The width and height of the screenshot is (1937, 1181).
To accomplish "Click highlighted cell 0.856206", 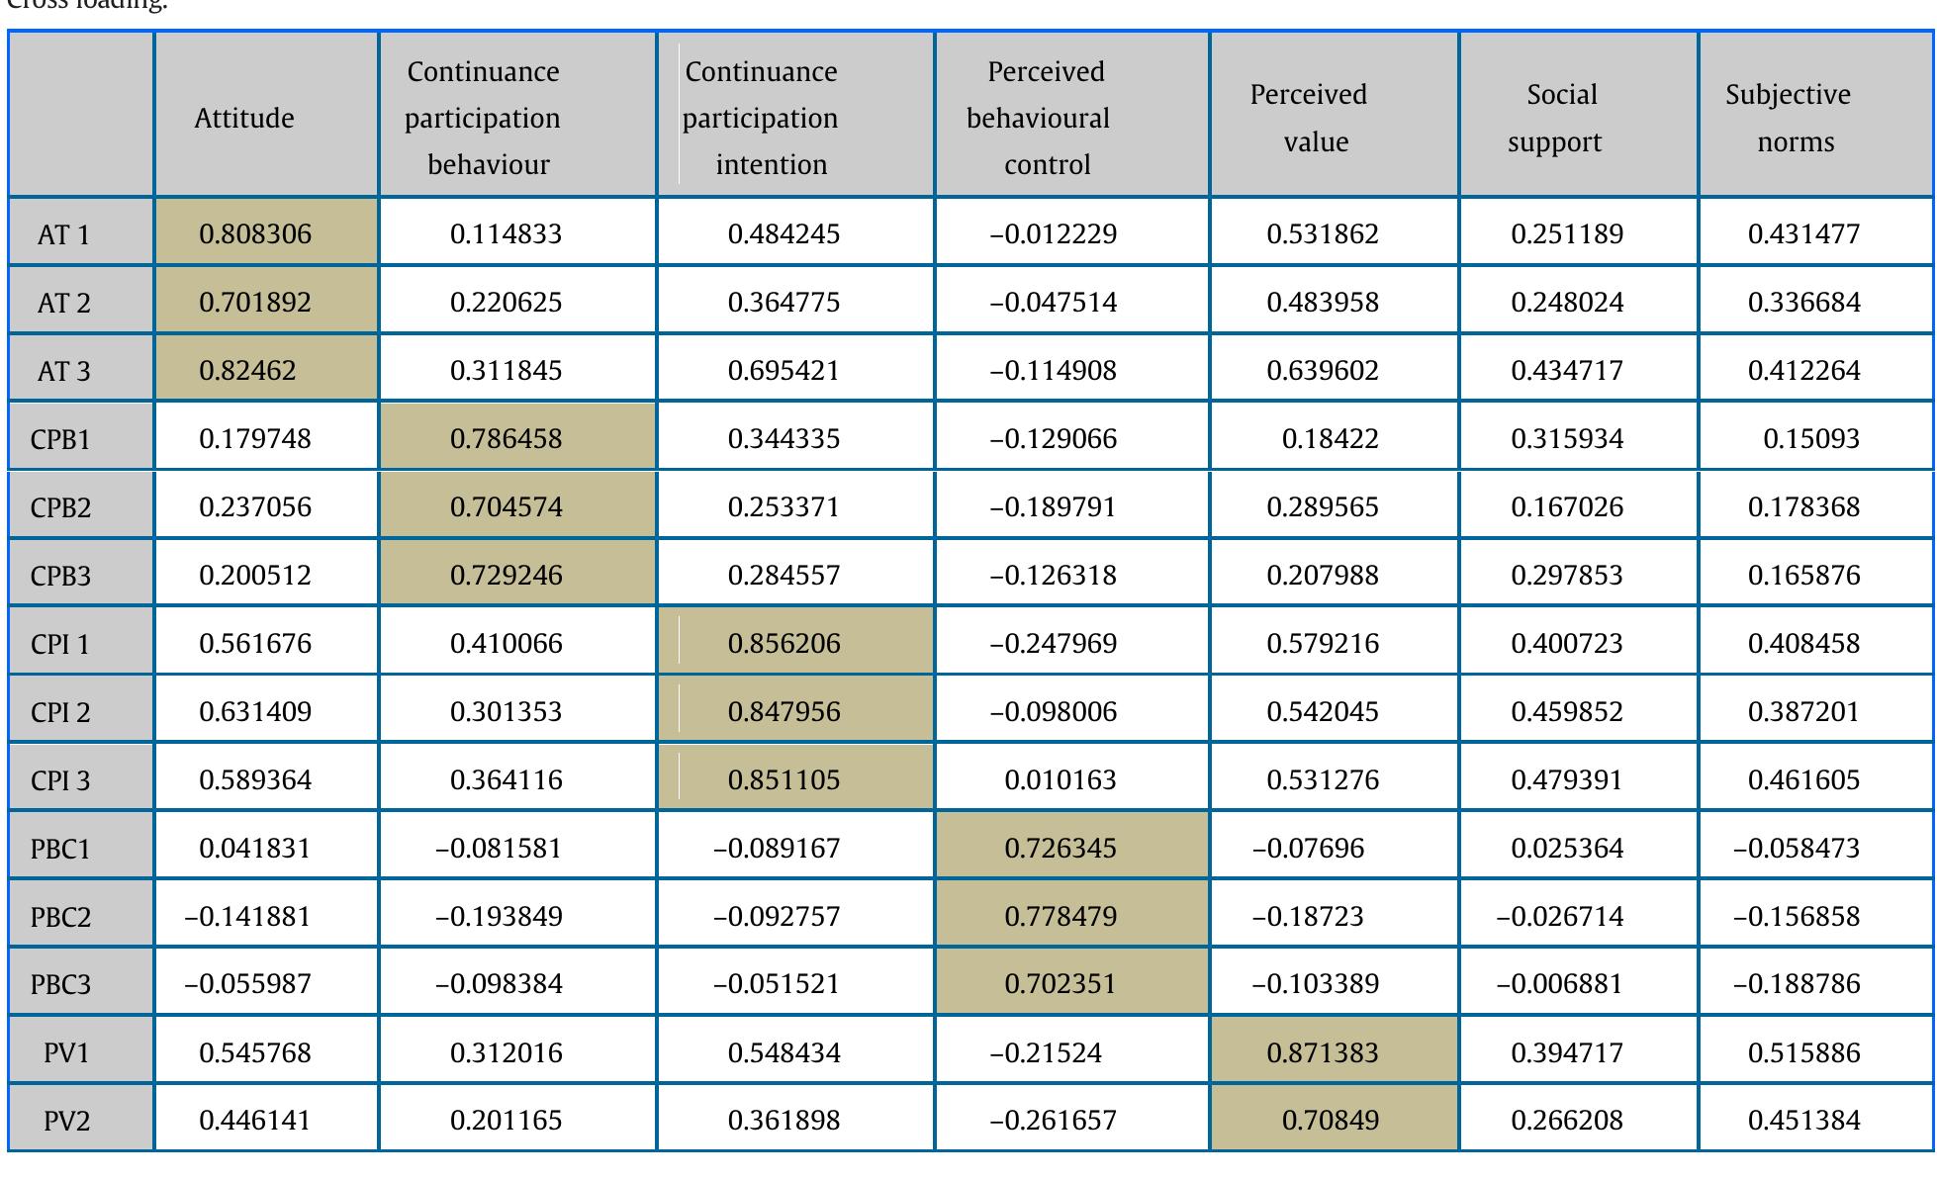I will 784,643.
